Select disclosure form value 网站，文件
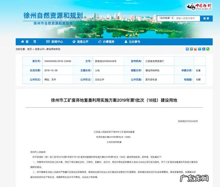The height and width of the screenshot is (187, 220). coord(50,79)
